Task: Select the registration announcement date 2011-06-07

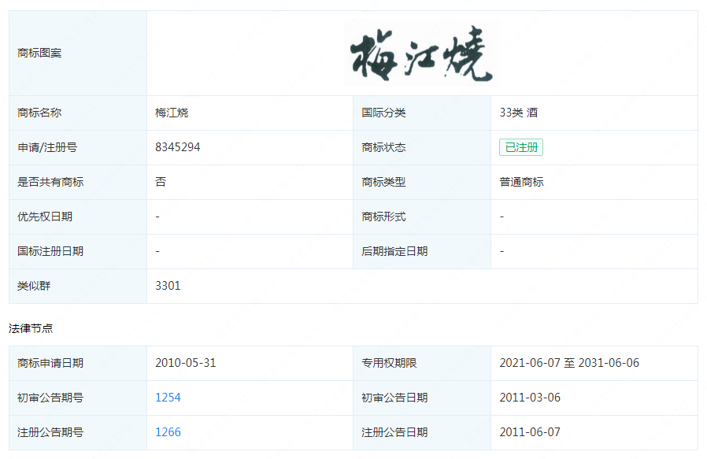Action: coord(530,432)
